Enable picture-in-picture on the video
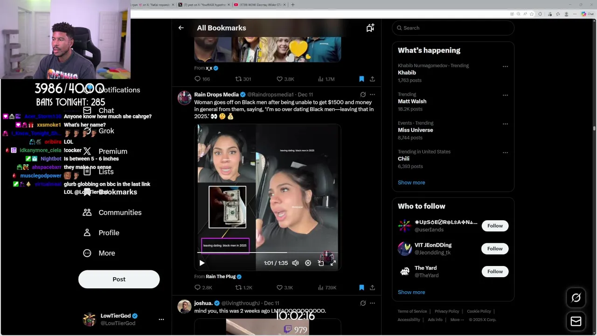The width and height of the screenshot is (597, 336). point(321,263)
